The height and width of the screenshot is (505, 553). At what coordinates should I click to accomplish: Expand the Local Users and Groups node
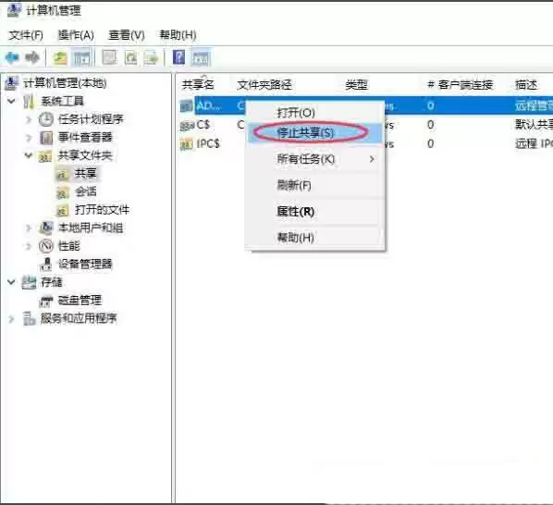coord(29,228)
